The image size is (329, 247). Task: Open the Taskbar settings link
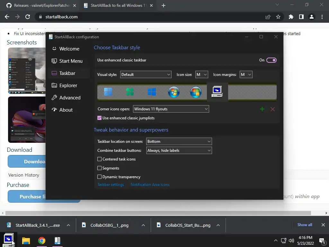[111, 185]
